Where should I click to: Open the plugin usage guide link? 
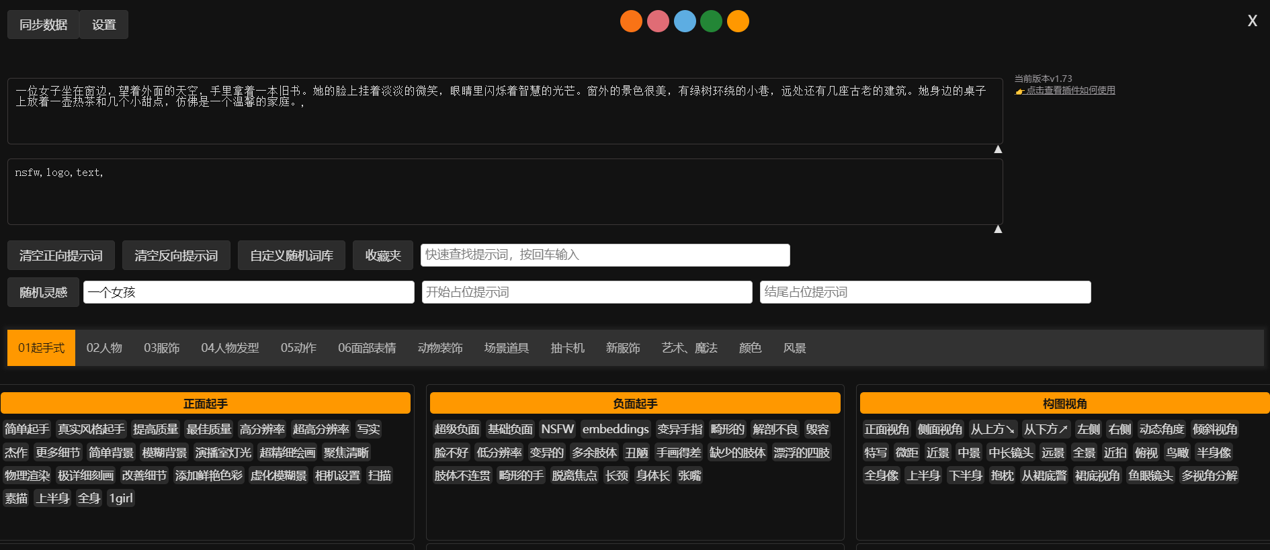1070,91
